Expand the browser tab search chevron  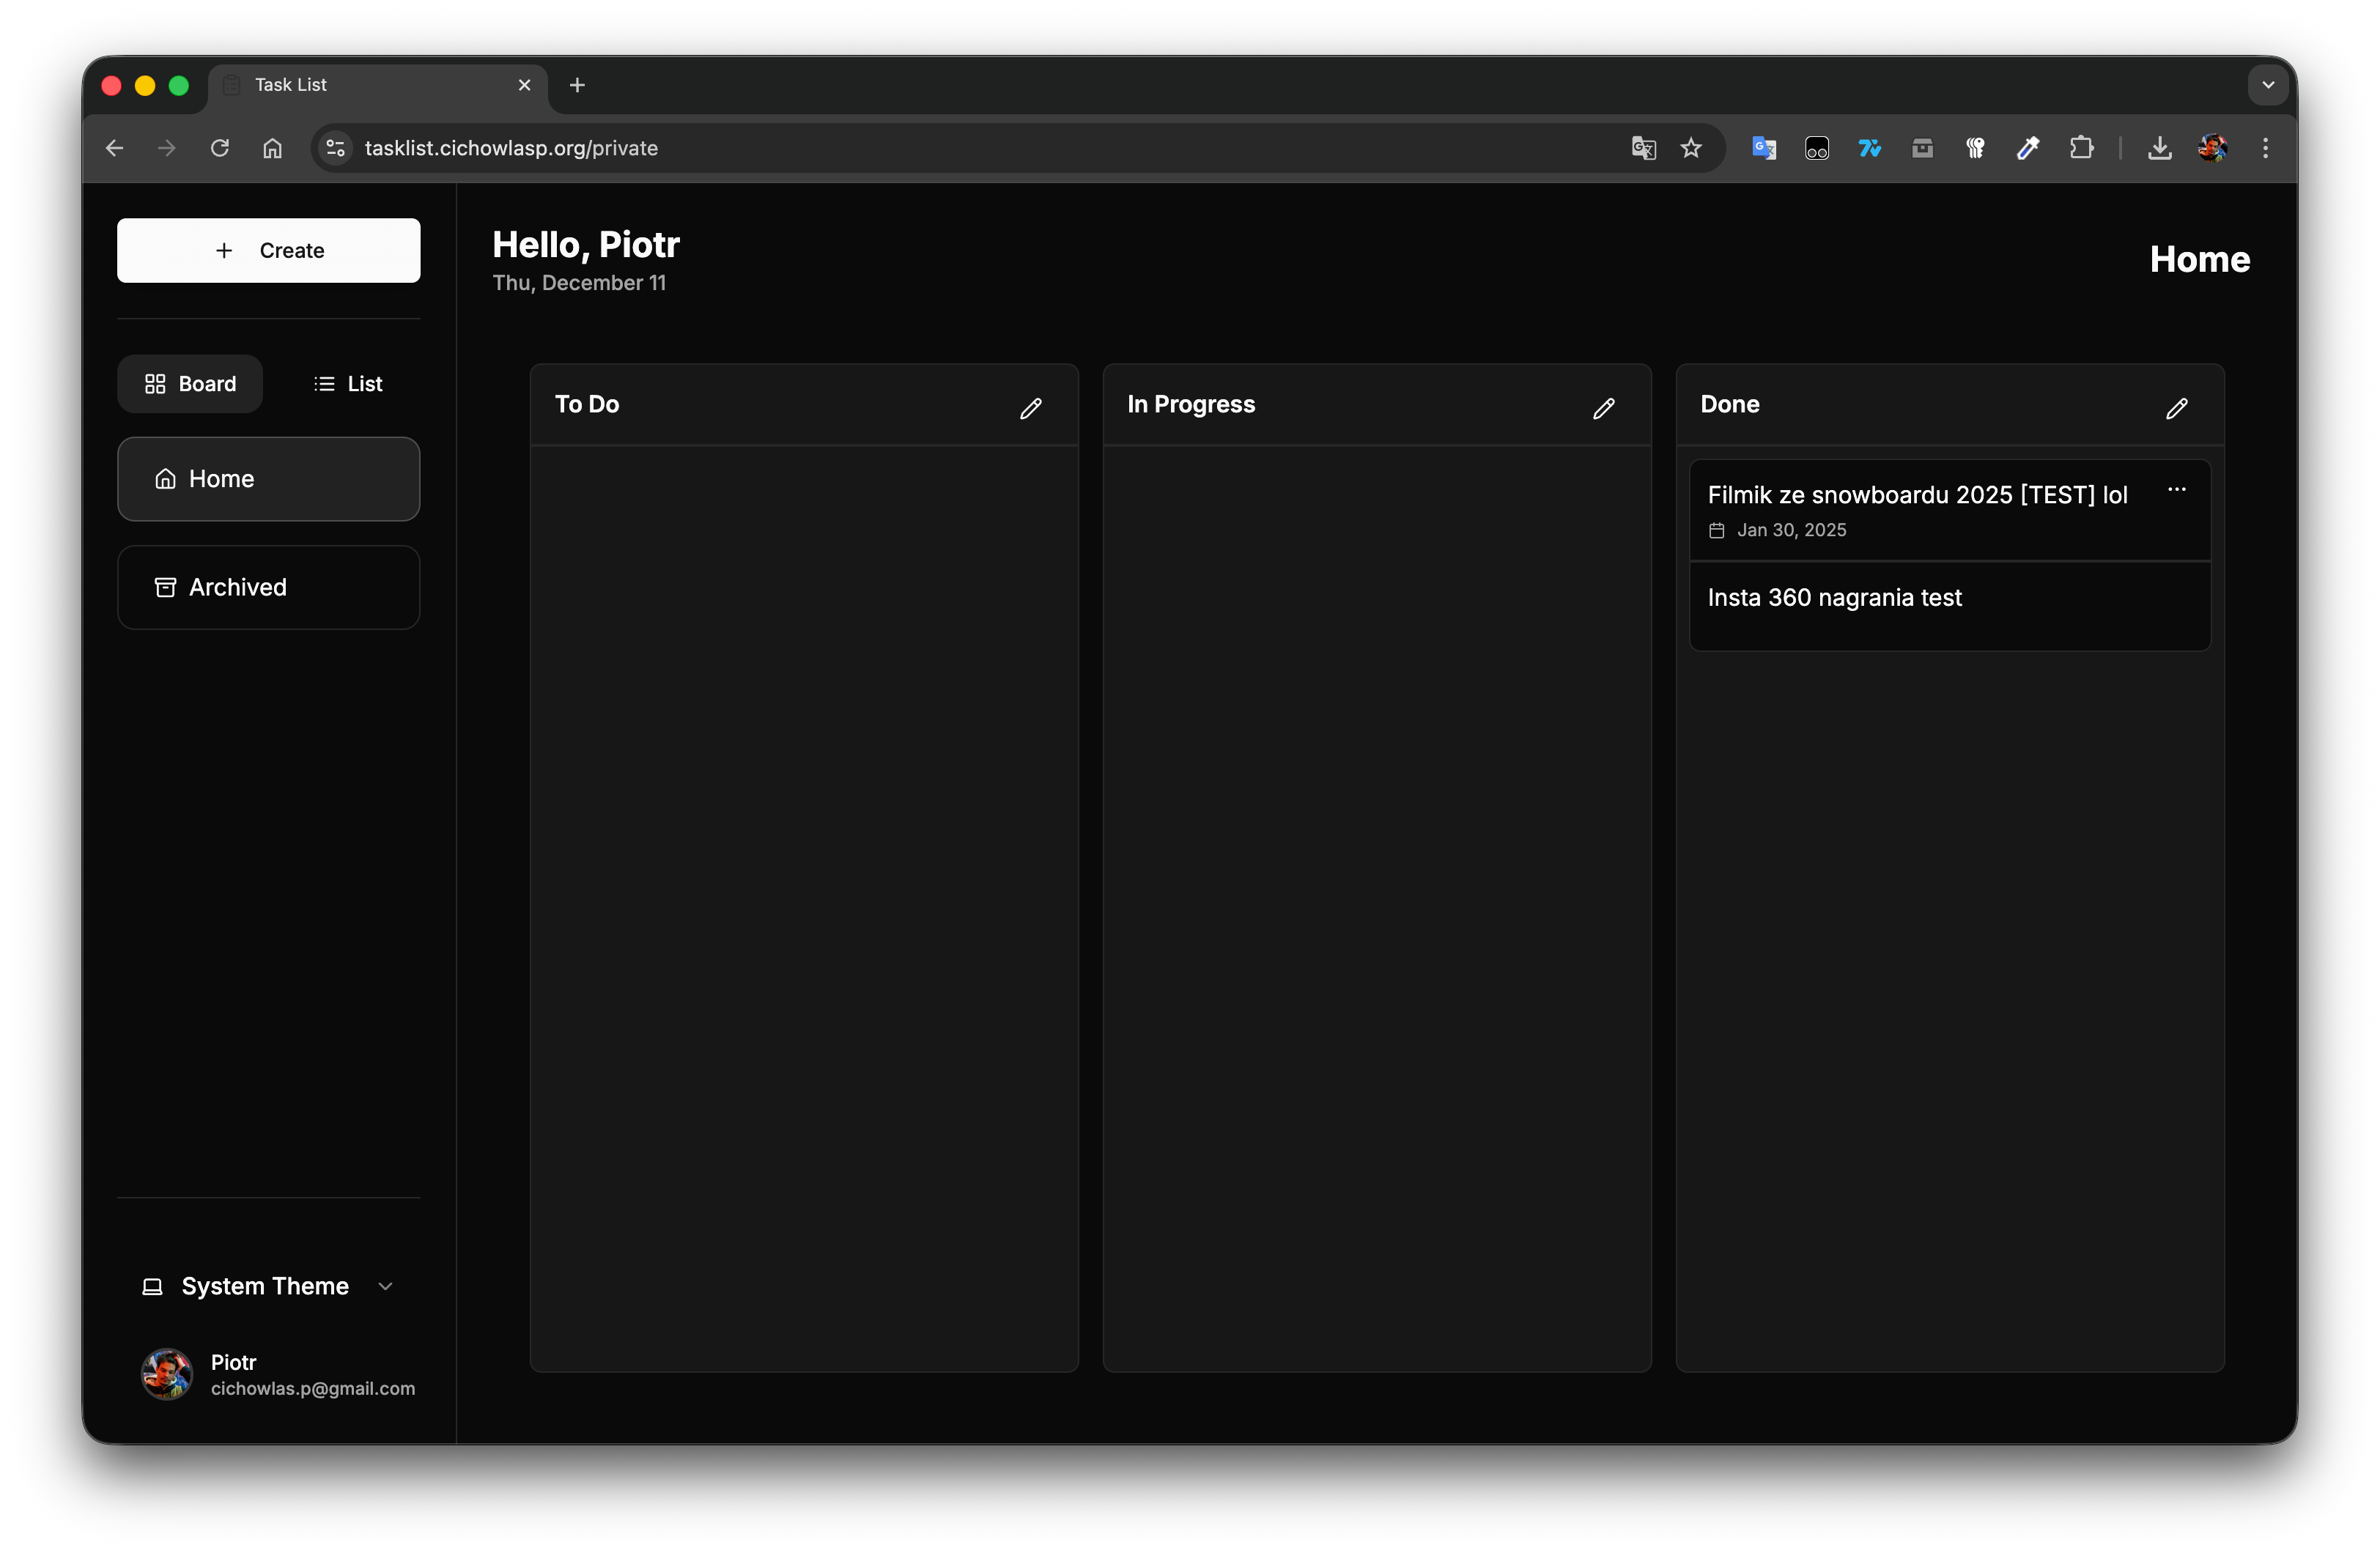[2267, 85]
